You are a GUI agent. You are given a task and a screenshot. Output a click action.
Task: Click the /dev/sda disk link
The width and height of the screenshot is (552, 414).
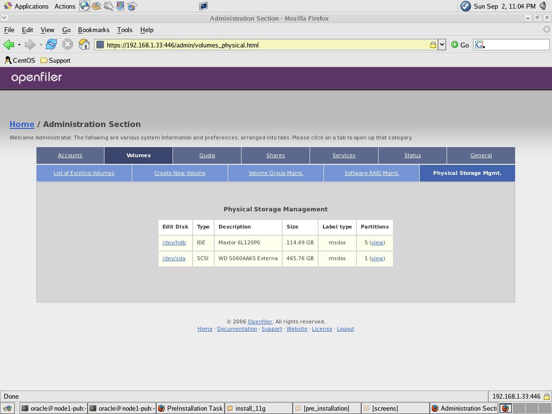[x=173, y=258]
